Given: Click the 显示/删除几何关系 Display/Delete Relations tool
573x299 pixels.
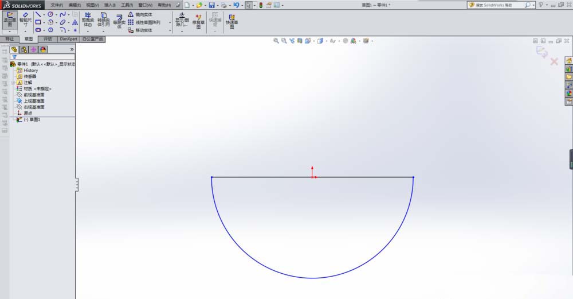Looking at the screenshot, I should point(182,20).
